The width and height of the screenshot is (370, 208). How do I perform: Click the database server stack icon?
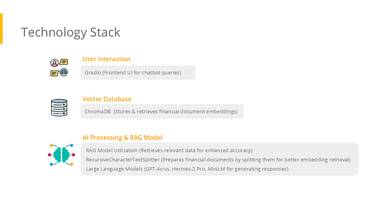pyautogui.click(x=59, y=107)
